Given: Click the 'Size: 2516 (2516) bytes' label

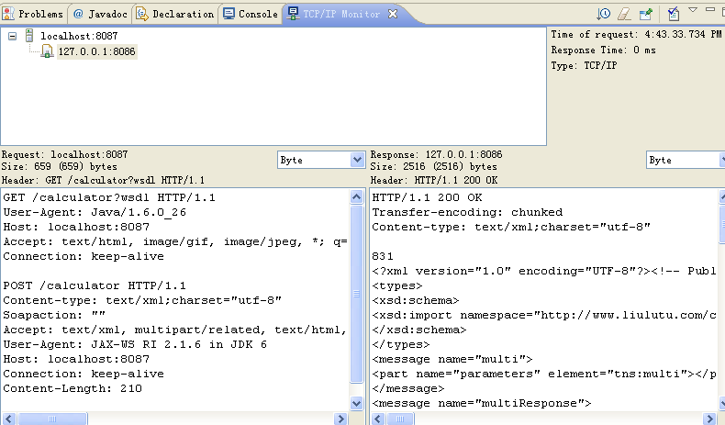Looking at the screenshot, I should tap(434, 166).
